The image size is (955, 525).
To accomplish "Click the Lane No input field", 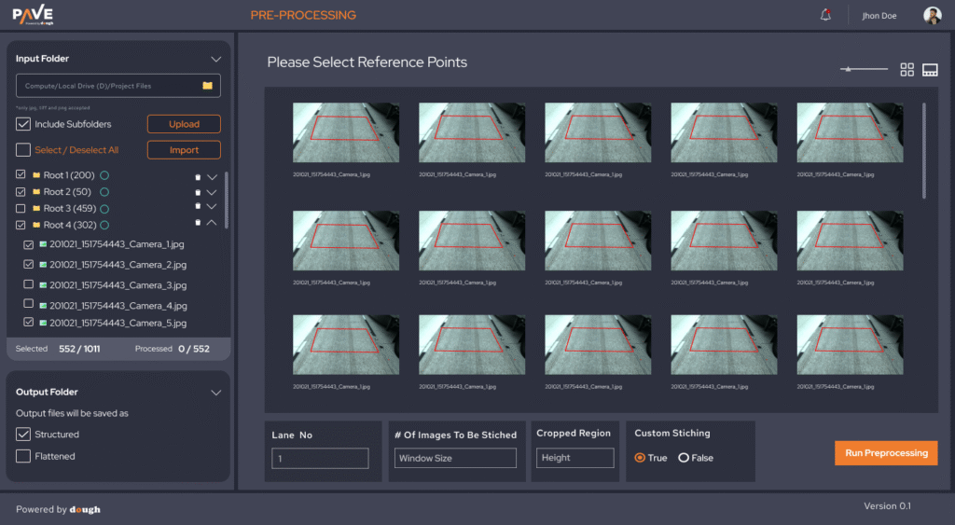I will click(320, 459).
